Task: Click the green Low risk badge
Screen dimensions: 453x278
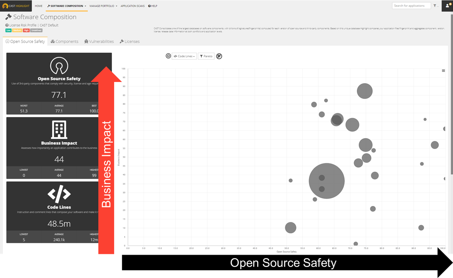Action: [x=9, y=30]
